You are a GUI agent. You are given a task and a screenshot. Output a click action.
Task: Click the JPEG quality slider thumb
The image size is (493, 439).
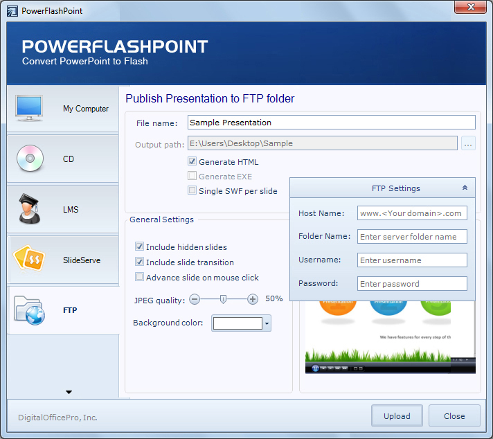coord(223,299)
